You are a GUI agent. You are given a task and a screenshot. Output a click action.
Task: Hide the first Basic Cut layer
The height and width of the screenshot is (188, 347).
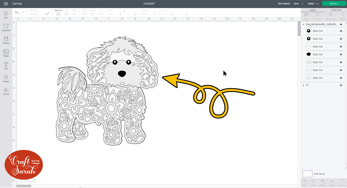(341, 31)
